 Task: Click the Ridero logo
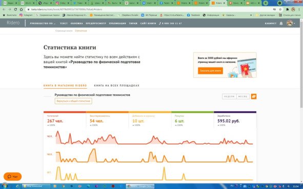13,23
